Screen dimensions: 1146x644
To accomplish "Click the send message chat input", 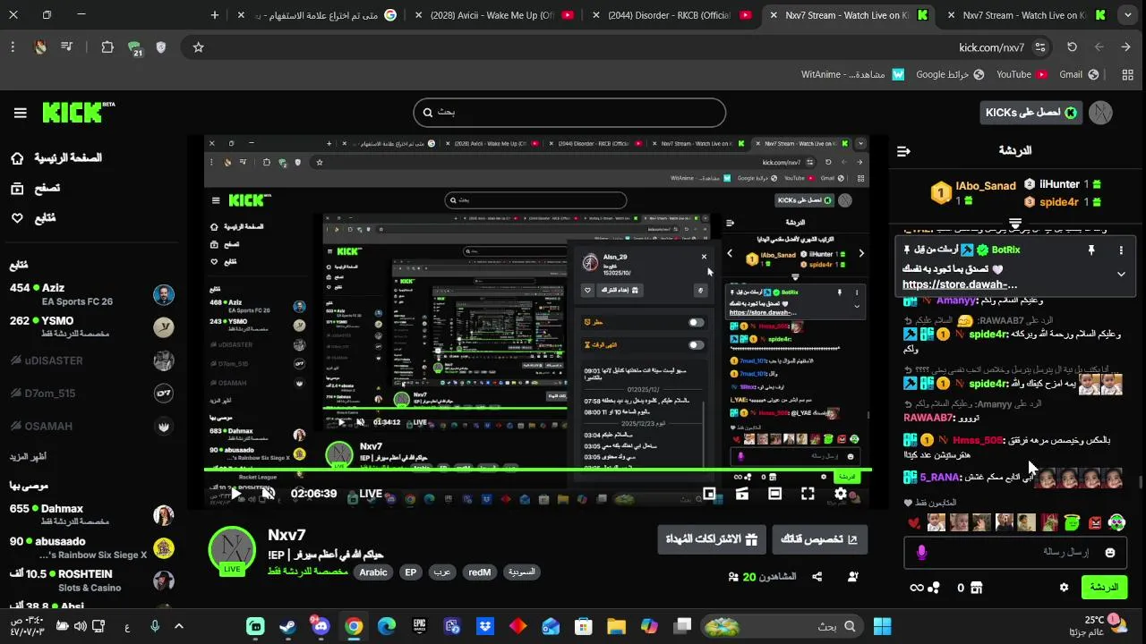I will coord(1015,553).
